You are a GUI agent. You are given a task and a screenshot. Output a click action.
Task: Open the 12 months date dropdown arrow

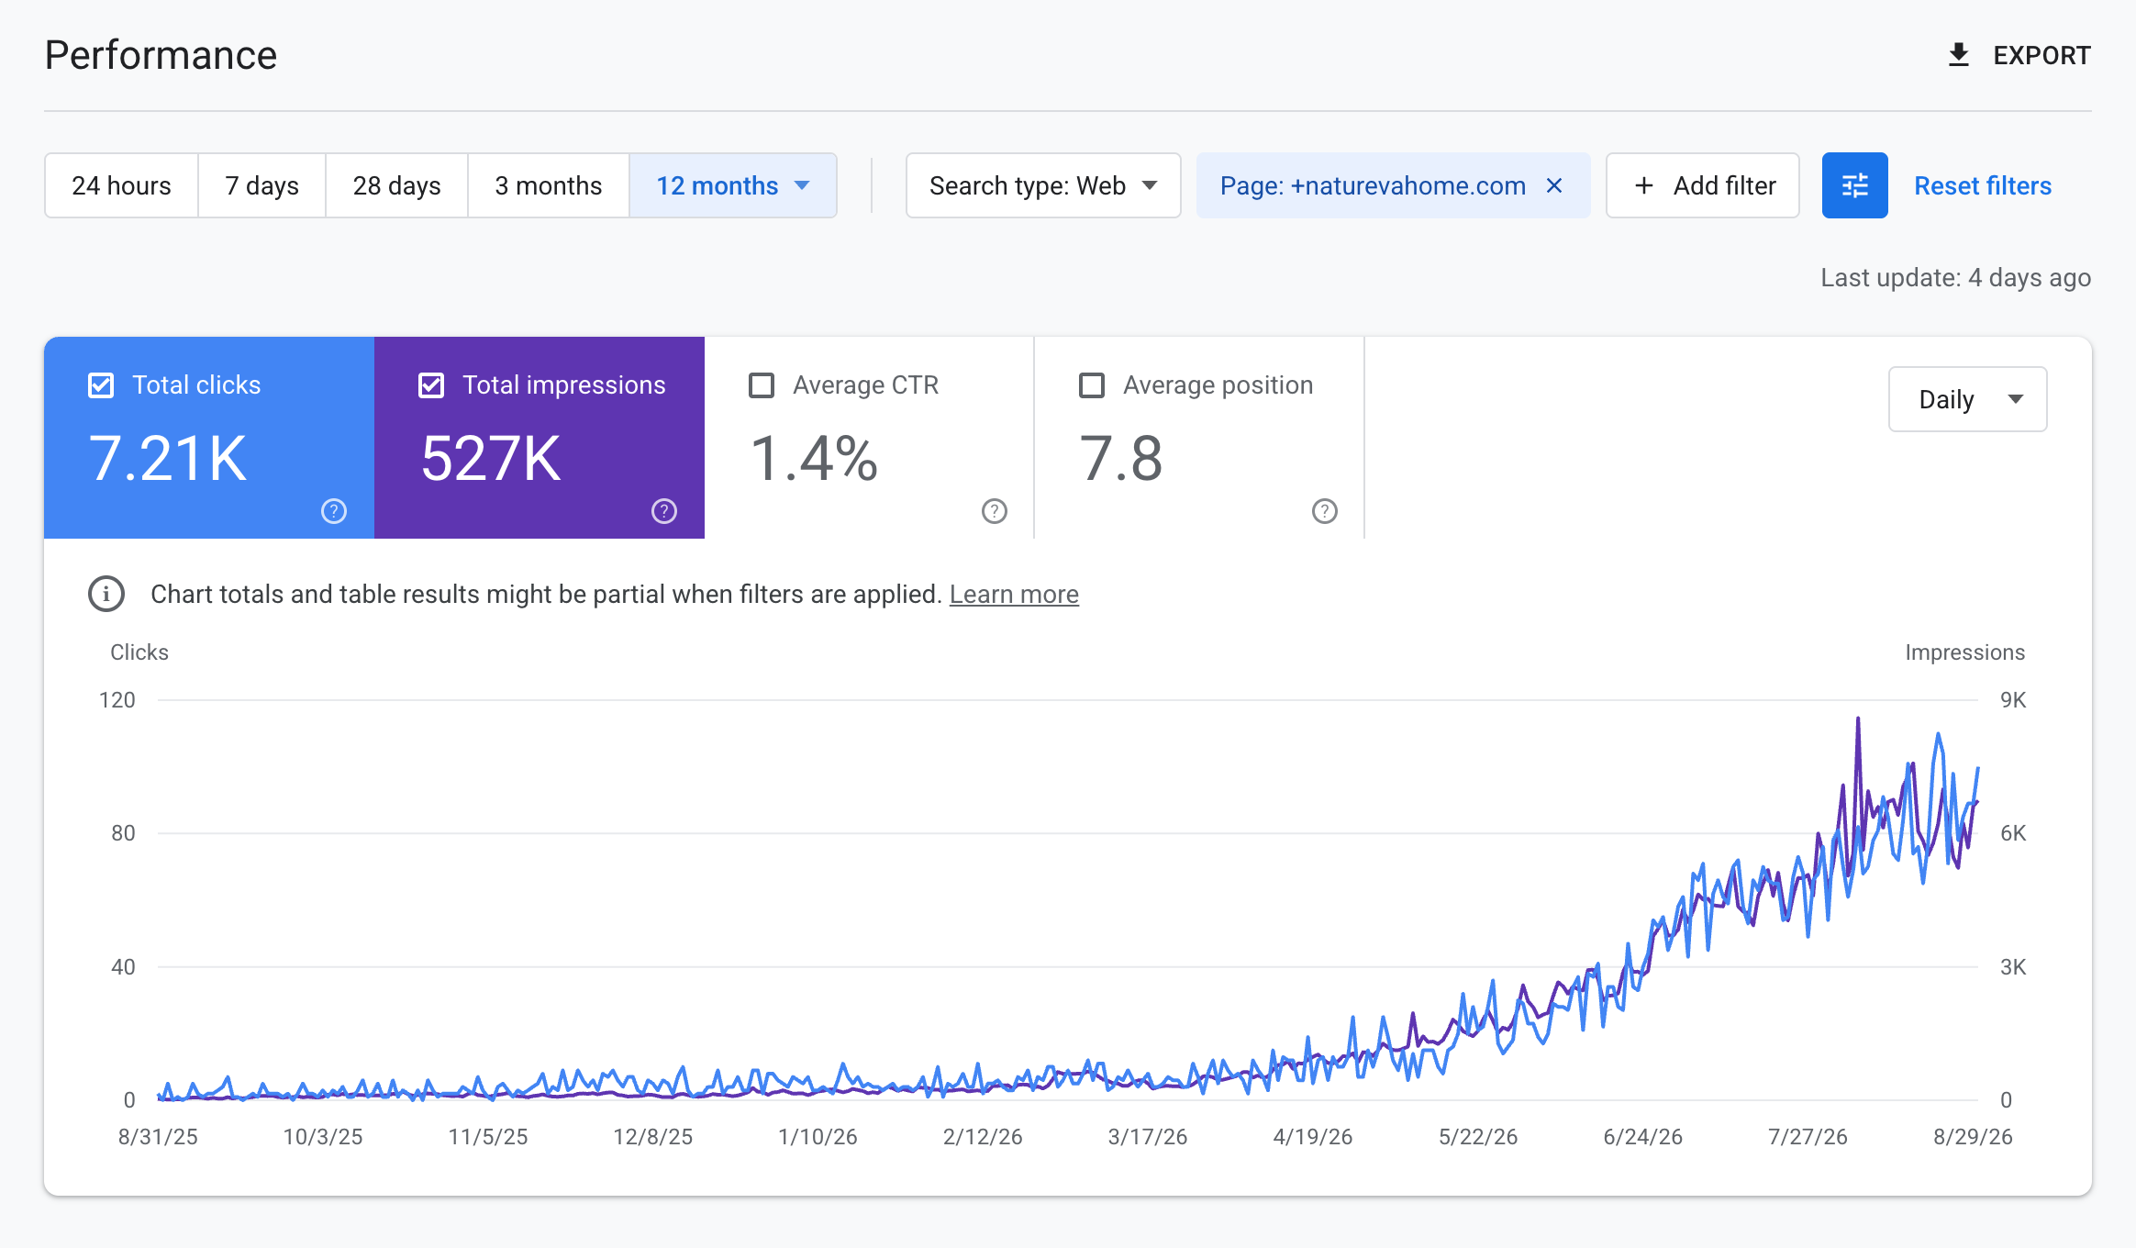803,185
